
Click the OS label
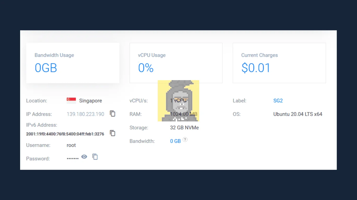tap(237, 114)
